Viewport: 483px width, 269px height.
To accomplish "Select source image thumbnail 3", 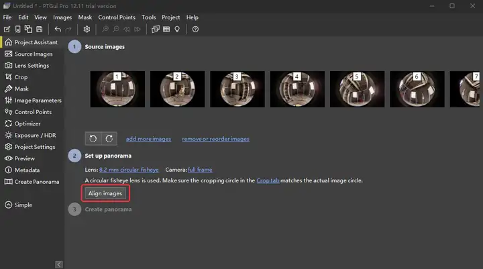I will pyautogui.click(x=237, y=89).
